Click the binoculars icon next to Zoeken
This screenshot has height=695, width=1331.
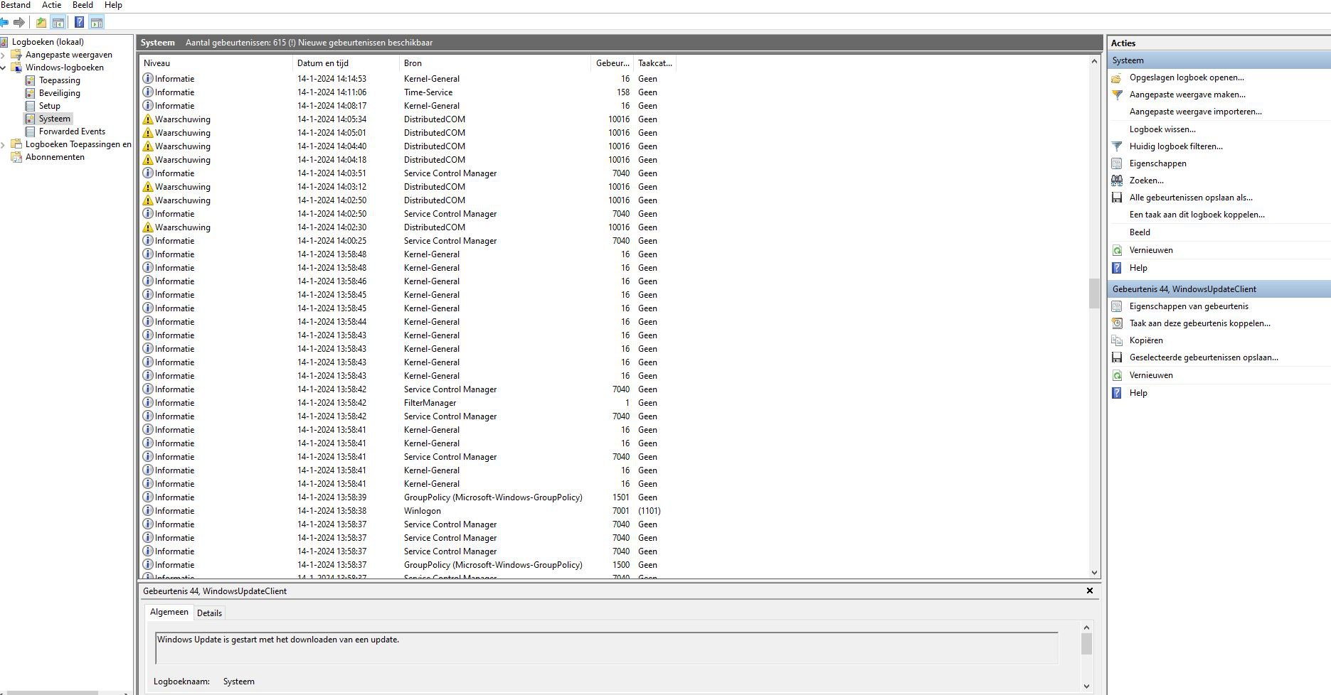point(1117,181)
